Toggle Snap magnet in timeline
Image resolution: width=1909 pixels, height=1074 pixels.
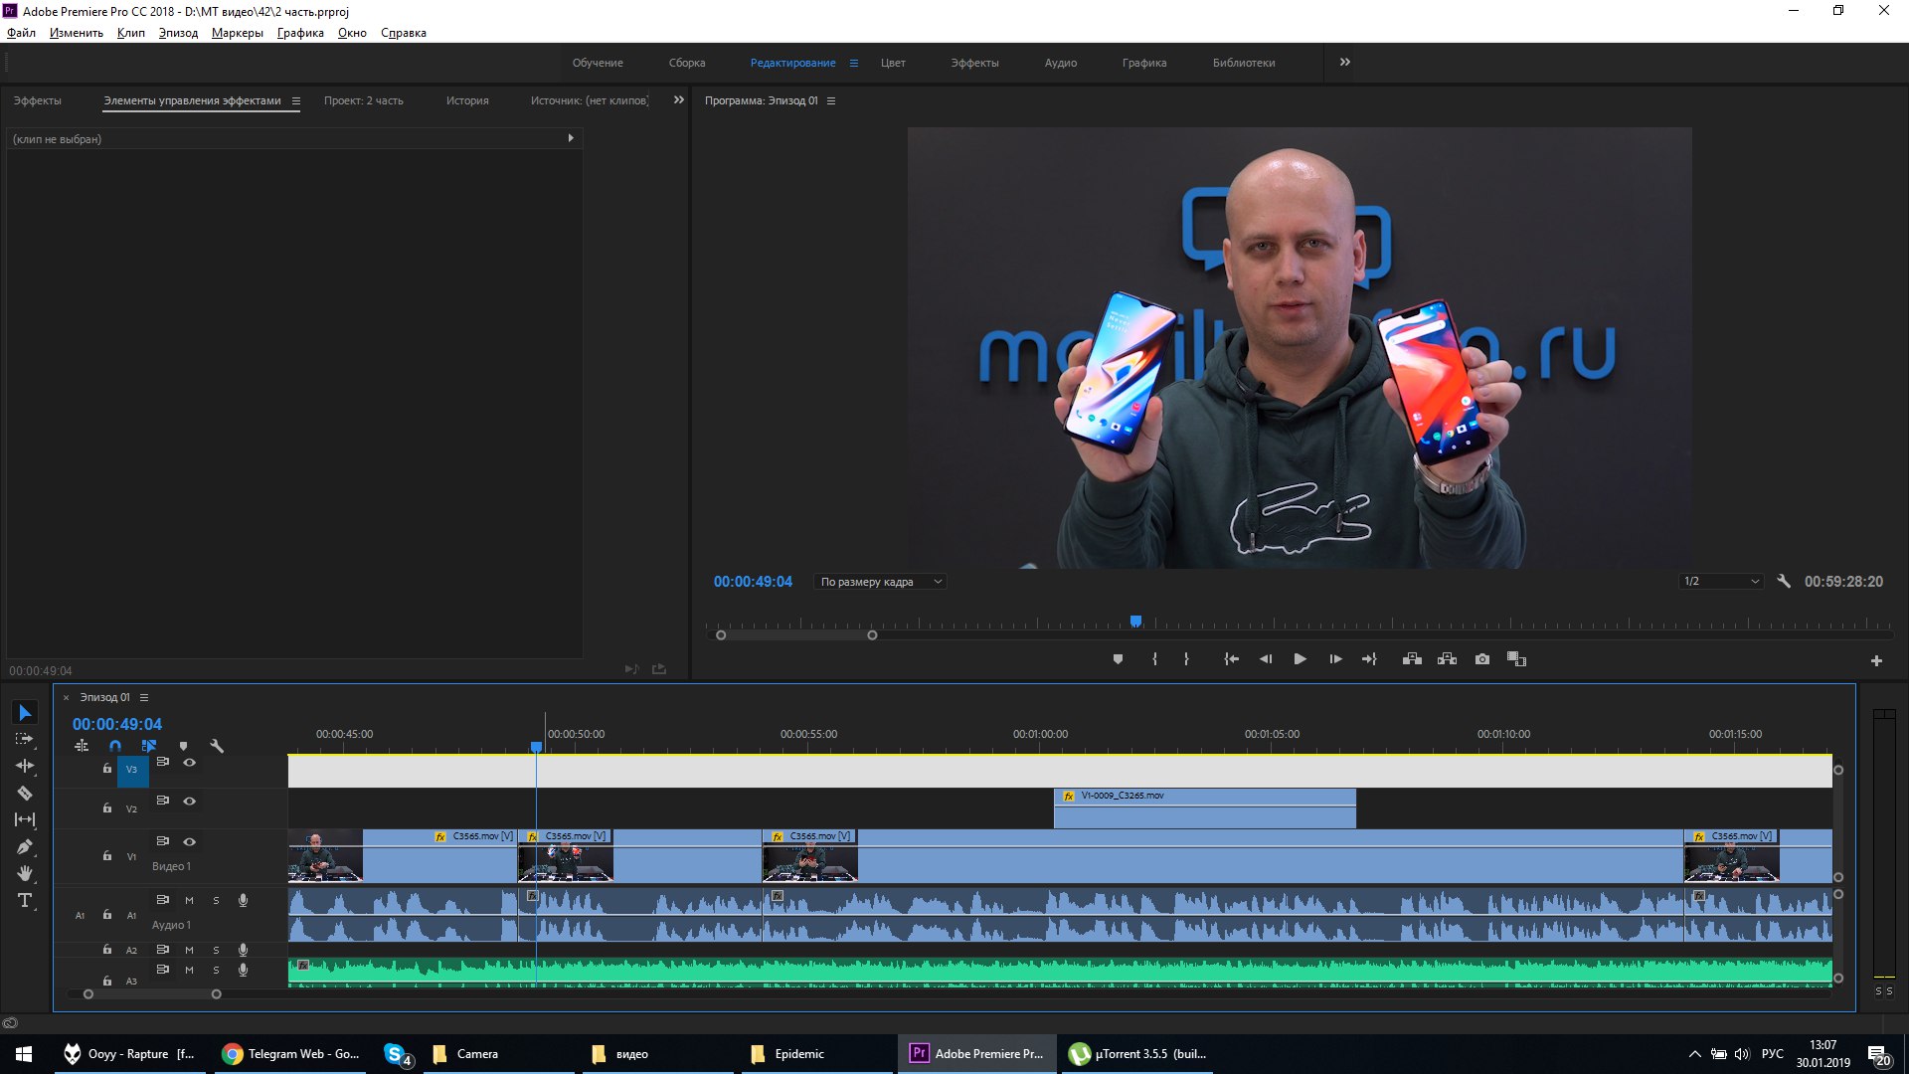click(x=115, y=746)
